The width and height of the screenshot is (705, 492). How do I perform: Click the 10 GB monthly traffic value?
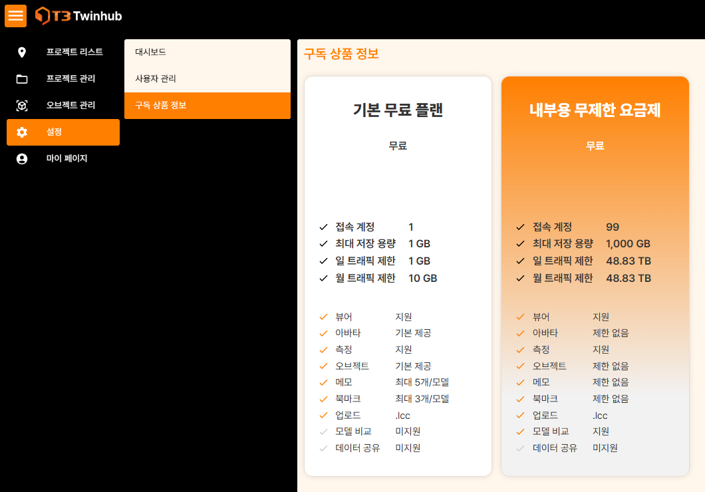coord(422,278)
